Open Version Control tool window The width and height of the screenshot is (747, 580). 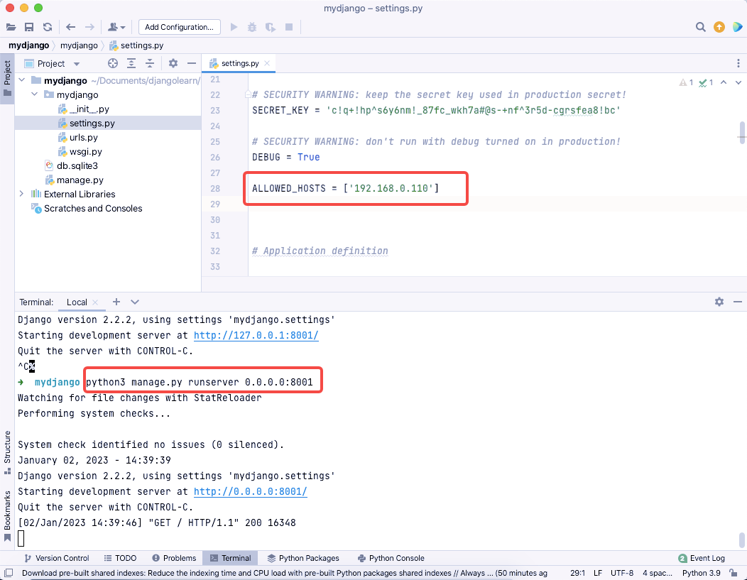[57, 558]
